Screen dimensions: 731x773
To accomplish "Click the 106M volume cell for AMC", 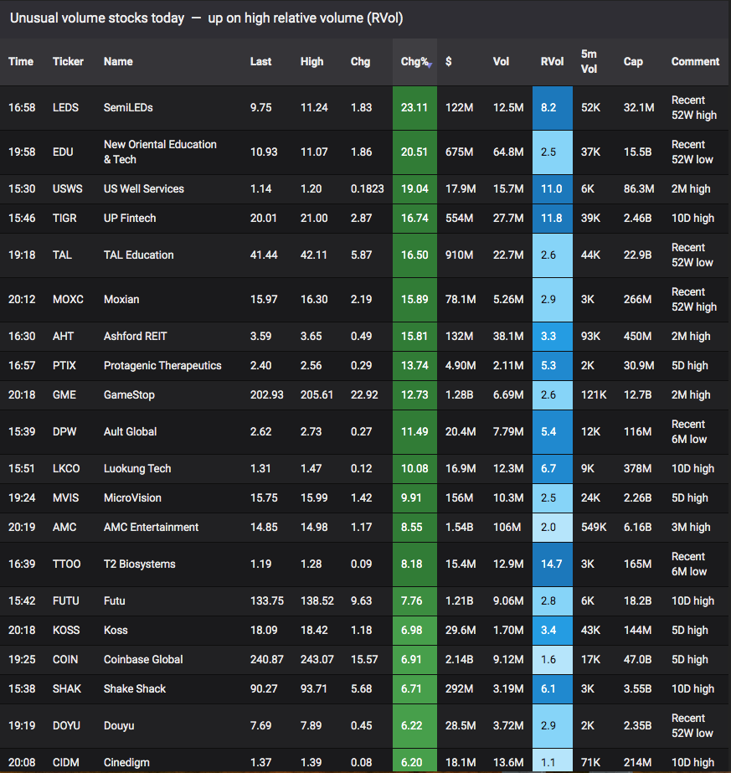I will 507,527.
